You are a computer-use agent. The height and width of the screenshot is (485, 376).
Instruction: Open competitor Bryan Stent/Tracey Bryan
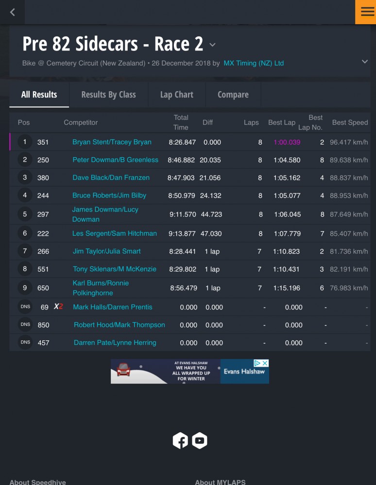(112, 142)
